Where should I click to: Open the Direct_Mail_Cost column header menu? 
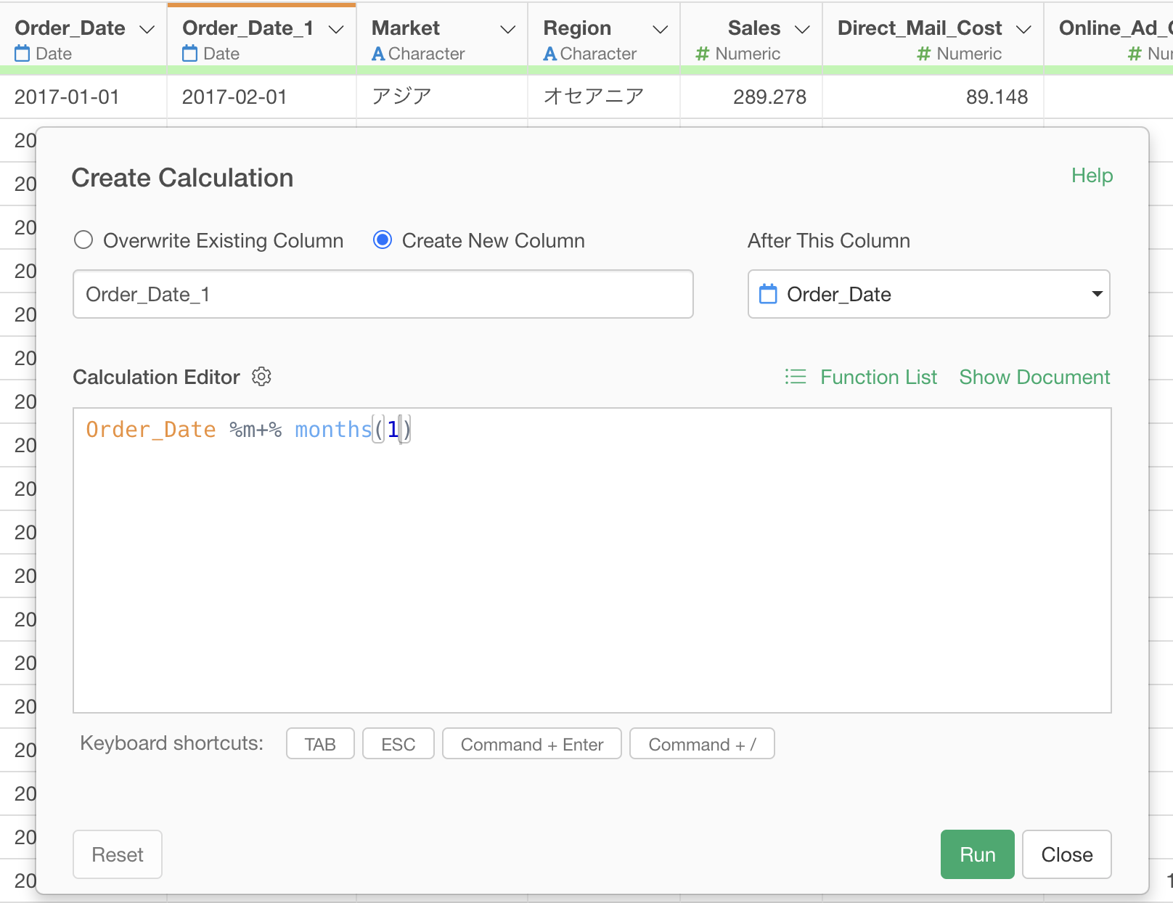tap(1023, 29)
